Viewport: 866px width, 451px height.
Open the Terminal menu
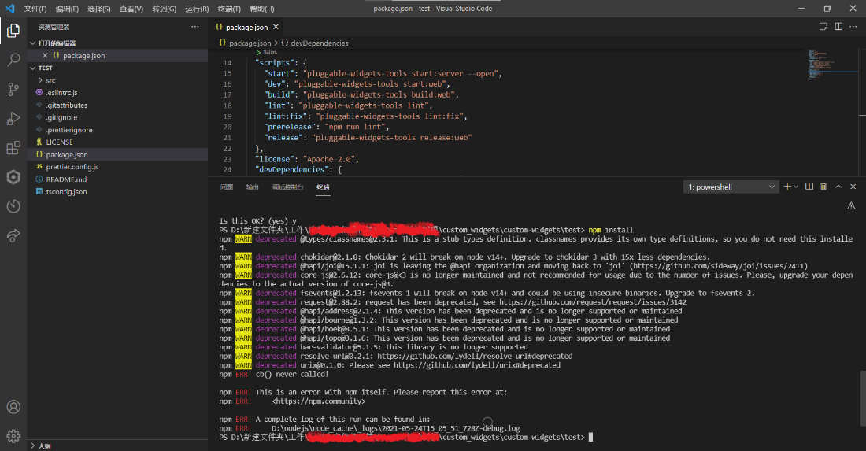point(229,9)
